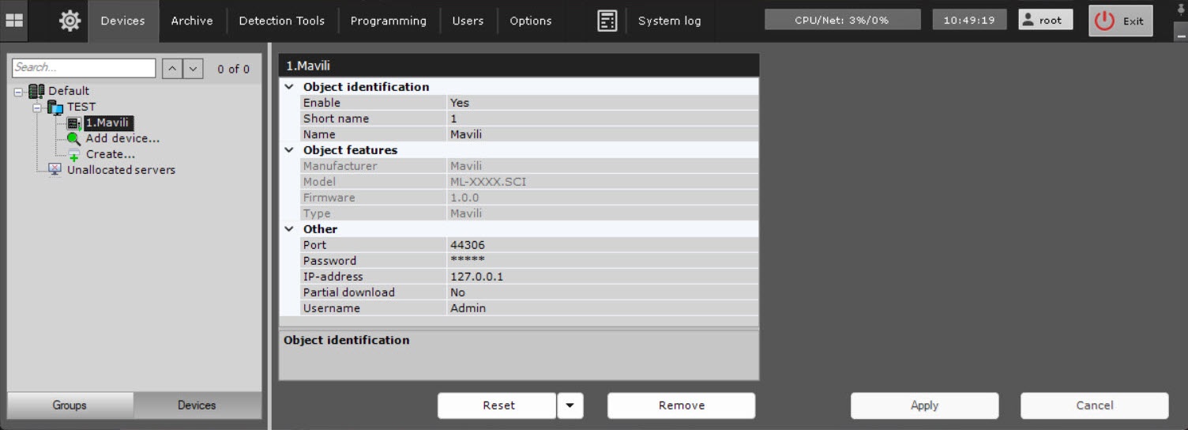The height and width of the screenshot is (430, 1188).
Task: Click the Unallocated servers icon
Action: (55, 170)
